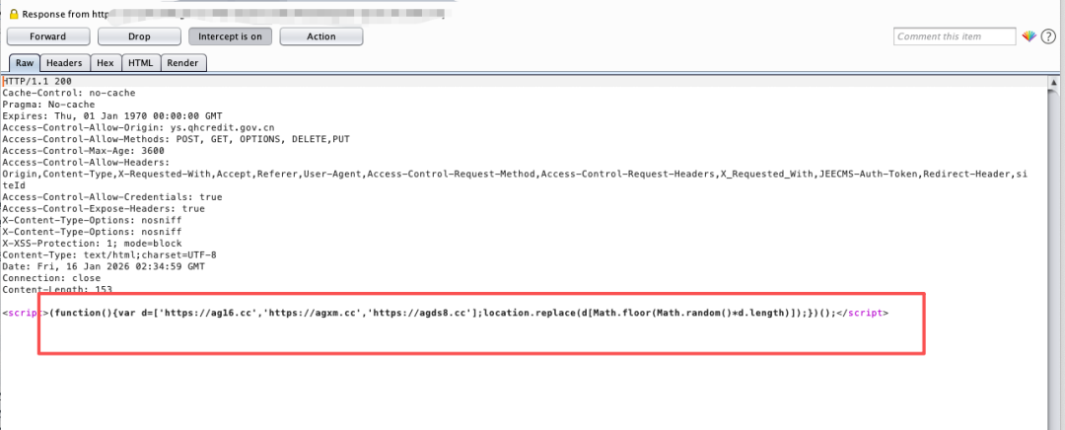This screenshot has height=430, width=1065.
Task: Open the HTML tab
Action: [x=141, y=63]
